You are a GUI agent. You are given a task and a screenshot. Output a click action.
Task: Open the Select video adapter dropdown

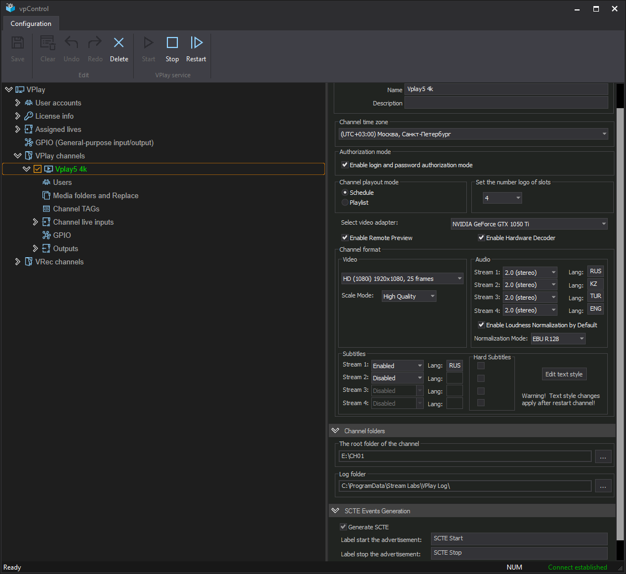point(529,224)
